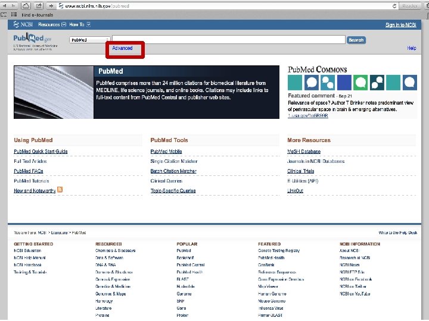Open GenBank footer link

click(266, 265)
